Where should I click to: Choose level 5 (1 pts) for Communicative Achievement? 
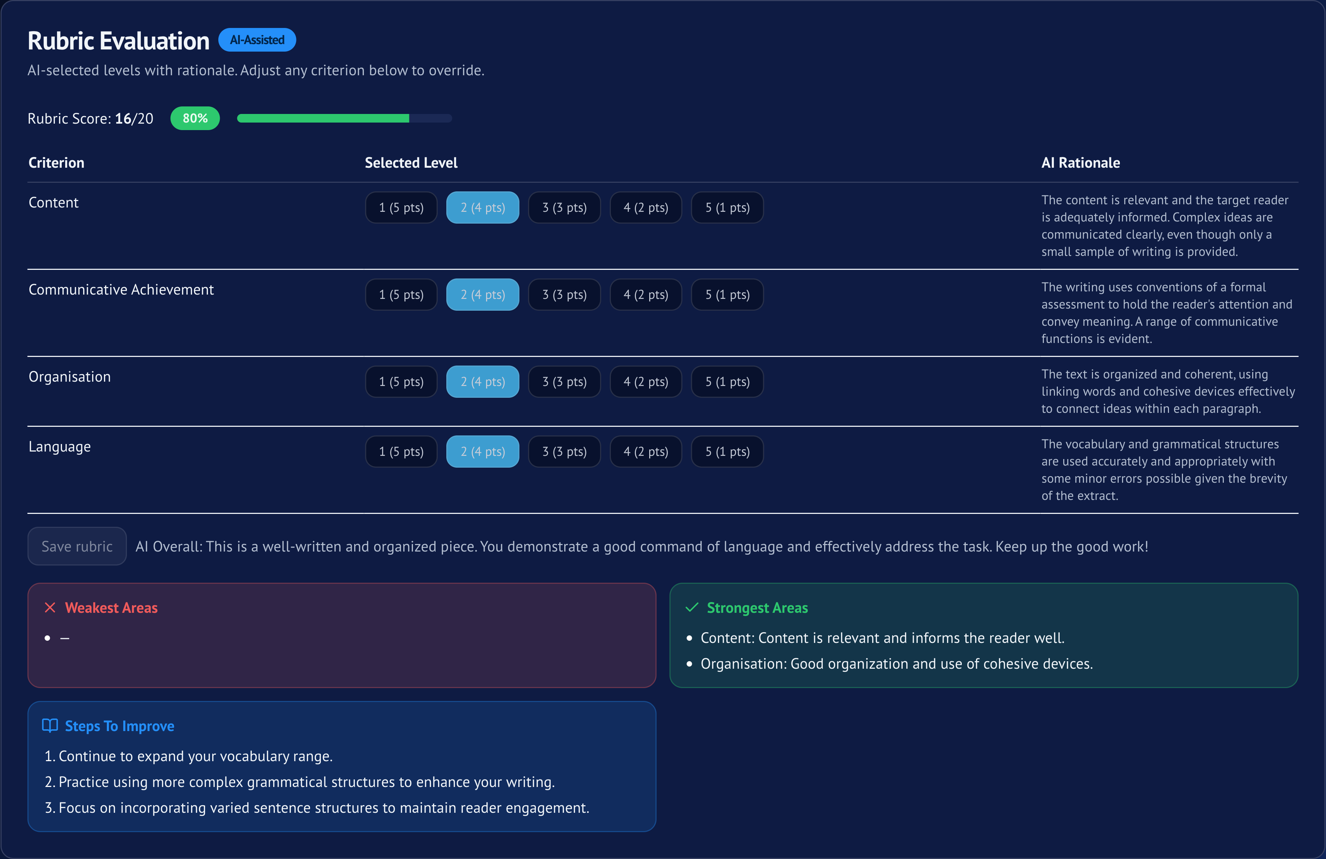(727, 294)
